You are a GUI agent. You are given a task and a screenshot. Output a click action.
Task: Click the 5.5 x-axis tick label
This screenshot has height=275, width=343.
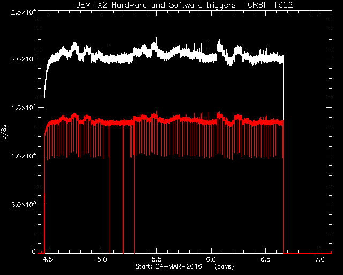tap(156, 259)
